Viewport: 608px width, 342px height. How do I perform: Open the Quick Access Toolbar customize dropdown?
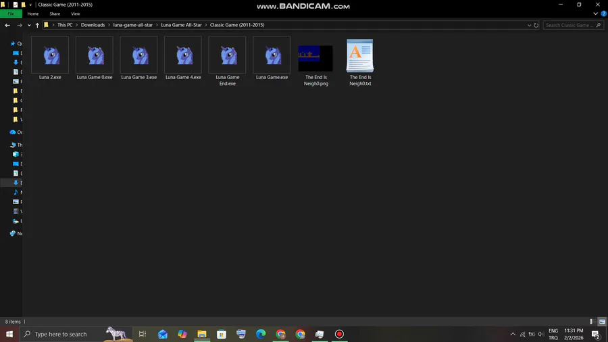pyautogui.click(x=30, y=5)
